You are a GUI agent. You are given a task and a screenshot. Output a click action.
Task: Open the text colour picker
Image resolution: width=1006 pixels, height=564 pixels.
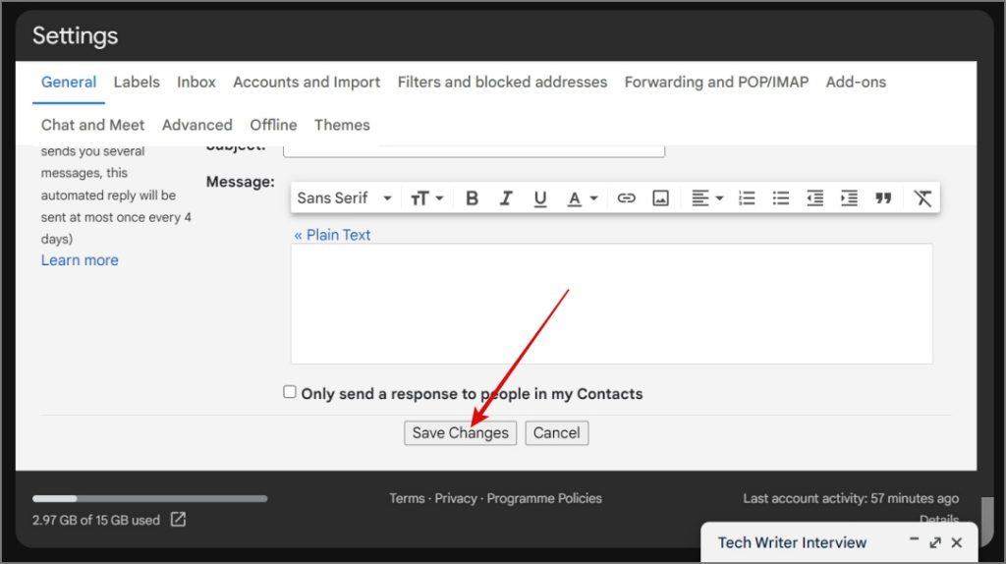pyautogui.click(x=582, y=198)
